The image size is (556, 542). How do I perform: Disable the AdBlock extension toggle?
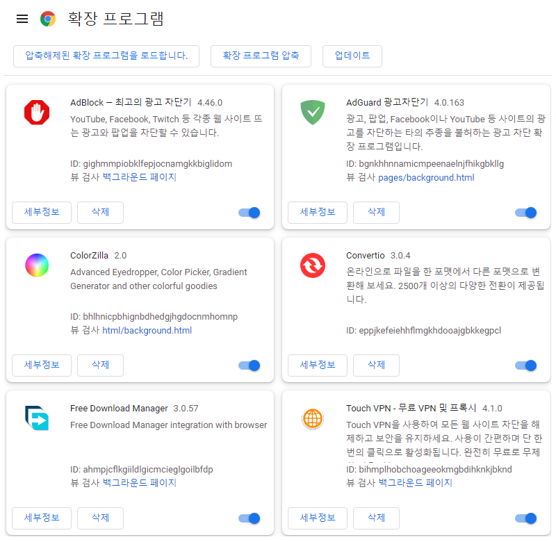pyautogui.click(x=250, y=213)
